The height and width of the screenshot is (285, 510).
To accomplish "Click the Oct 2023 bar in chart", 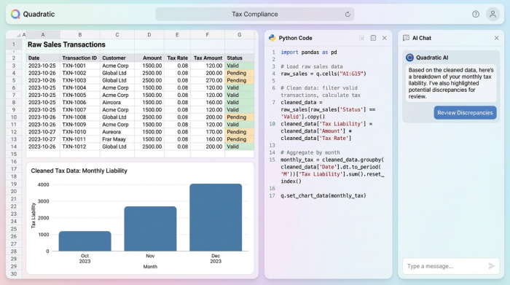I will pos(85,241).
